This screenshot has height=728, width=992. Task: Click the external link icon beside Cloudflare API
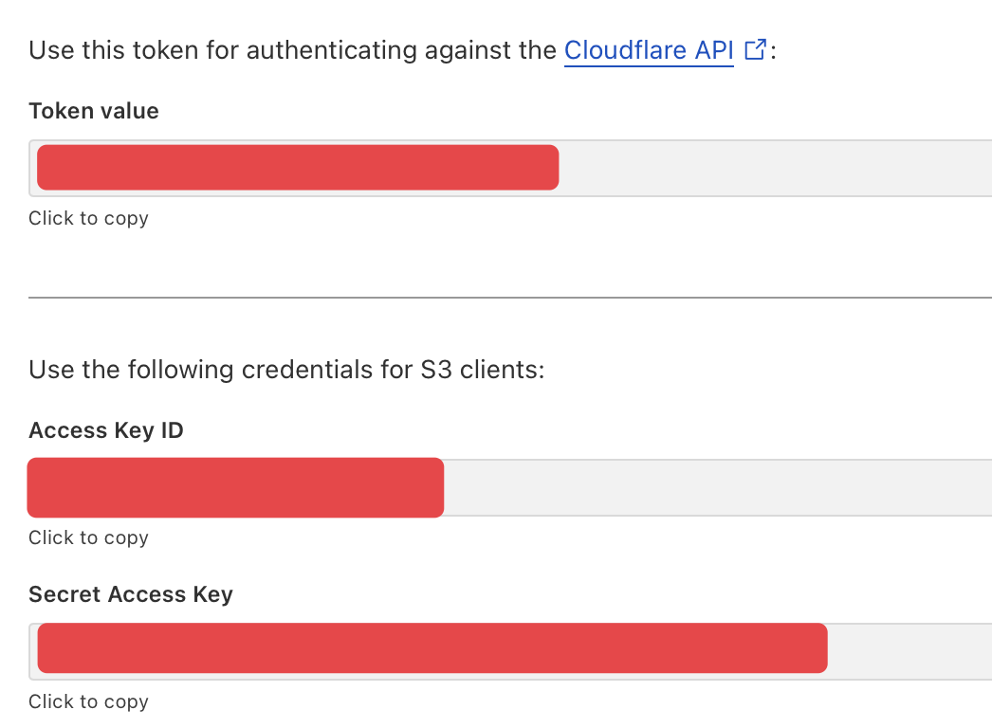(x=756, y=50)
